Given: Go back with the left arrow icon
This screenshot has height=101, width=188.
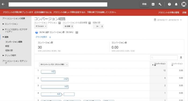Looking at the screenshot, I should 3,4.
